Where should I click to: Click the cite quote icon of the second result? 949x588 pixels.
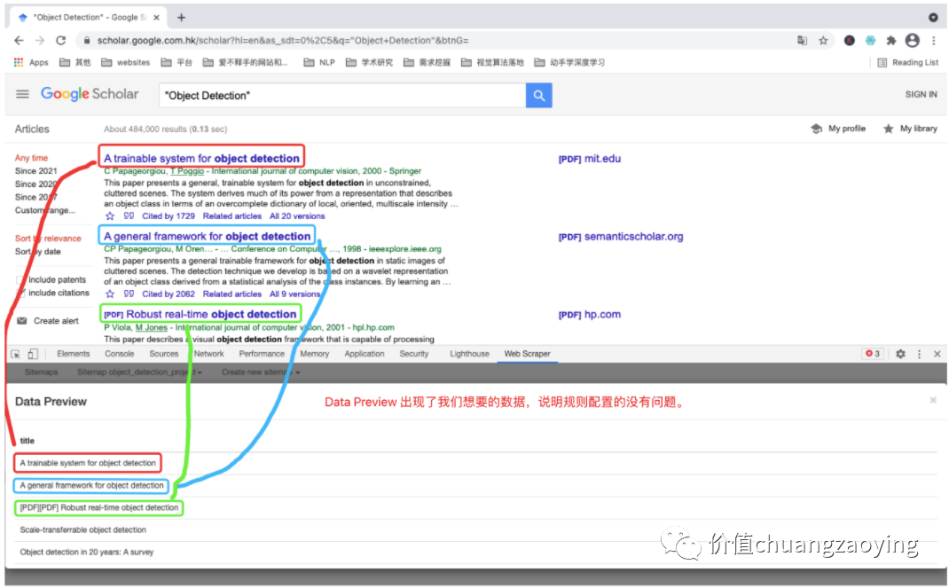pos(129,294)
